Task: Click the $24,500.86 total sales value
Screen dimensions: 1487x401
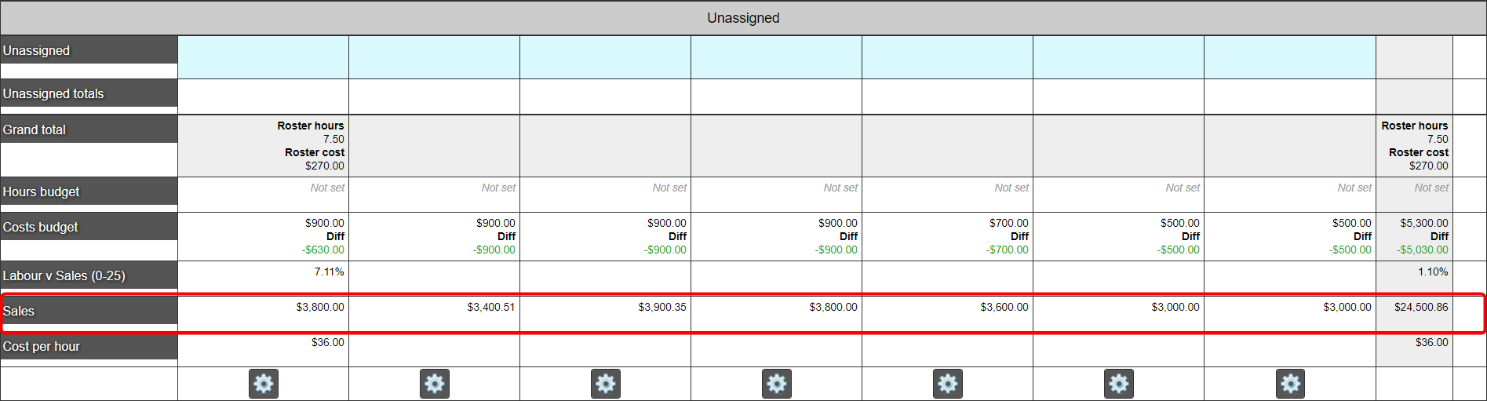Action: click(1421, 307)
